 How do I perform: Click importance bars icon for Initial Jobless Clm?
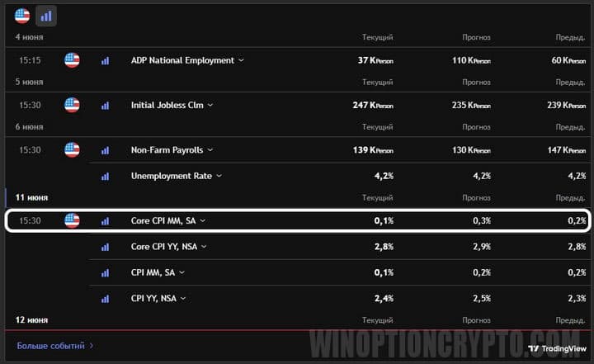click(105, 105)
